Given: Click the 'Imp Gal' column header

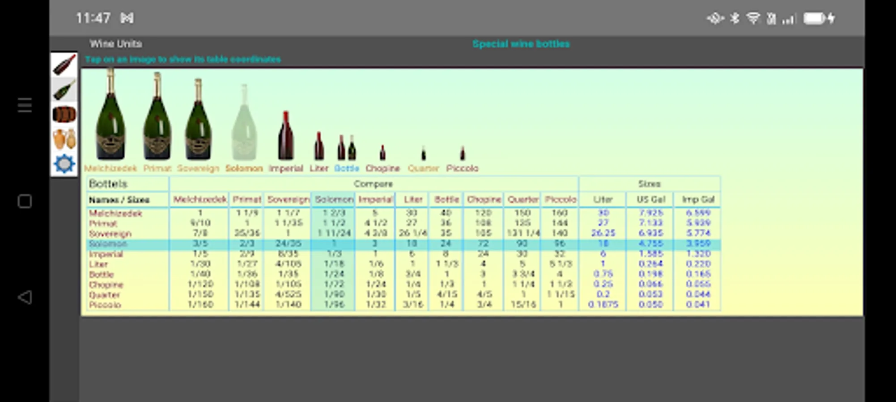Looking at the screenshot, I should click(698, 200).
